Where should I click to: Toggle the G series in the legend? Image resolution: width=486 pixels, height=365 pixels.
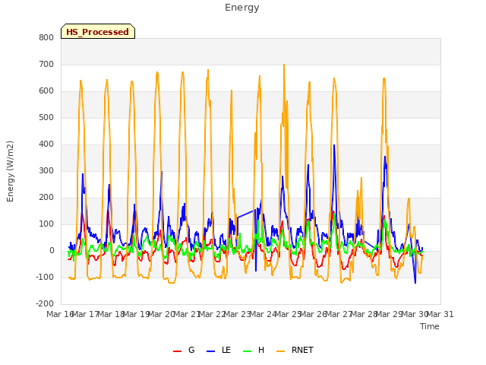click(184, 350)
